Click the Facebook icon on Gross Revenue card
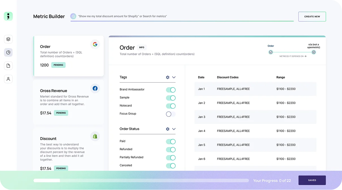 pos(95,88)
